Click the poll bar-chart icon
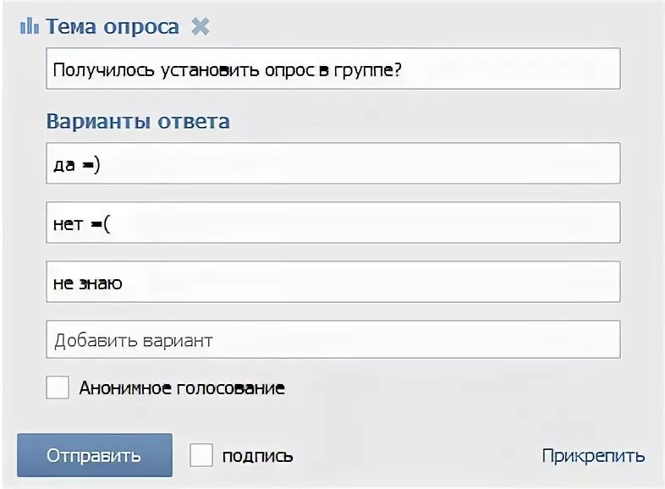The image size is (665, 489). pyautogui.click(x=30, y=26)
